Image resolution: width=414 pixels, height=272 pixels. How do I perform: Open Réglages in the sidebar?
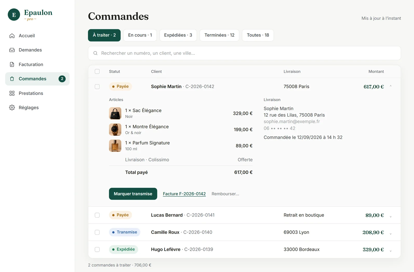tap(37, 108)
